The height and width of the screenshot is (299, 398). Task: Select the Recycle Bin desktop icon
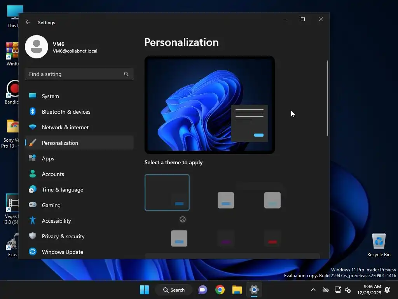click(x=379, y=245)
